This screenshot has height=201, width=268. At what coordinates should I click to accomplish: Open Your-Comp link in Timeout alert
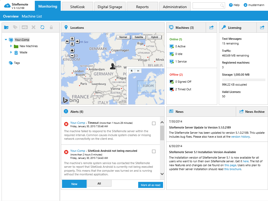point(77,123)
